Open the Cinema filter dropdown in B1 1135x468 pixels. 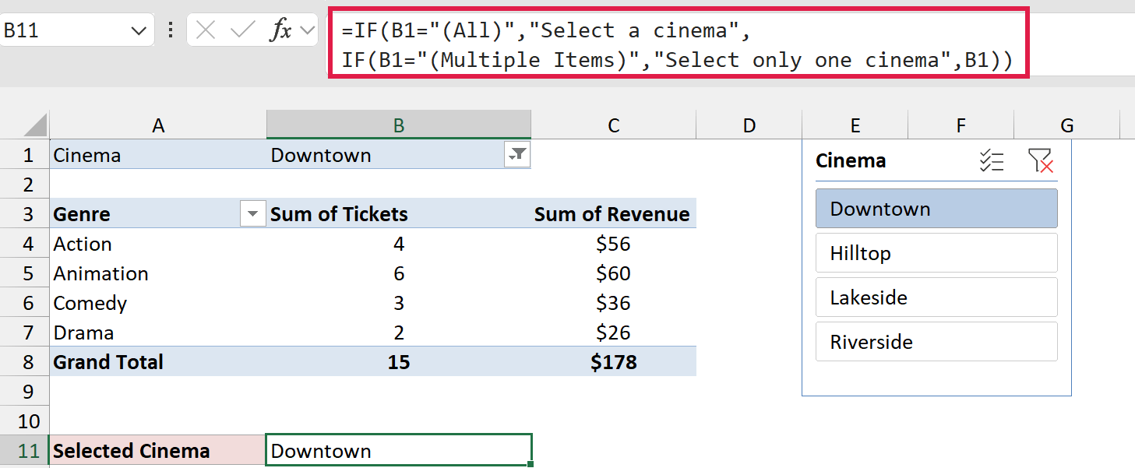(517, 155)
